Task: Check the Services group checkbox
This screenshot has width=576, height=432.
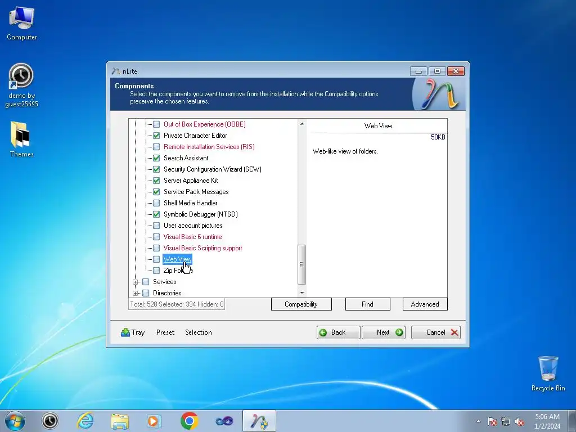Action: pos(146,282)
